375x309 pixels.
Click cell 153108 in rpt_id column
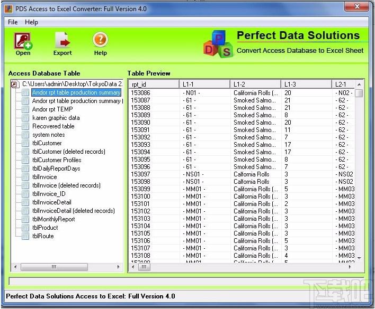coord(141,256)
